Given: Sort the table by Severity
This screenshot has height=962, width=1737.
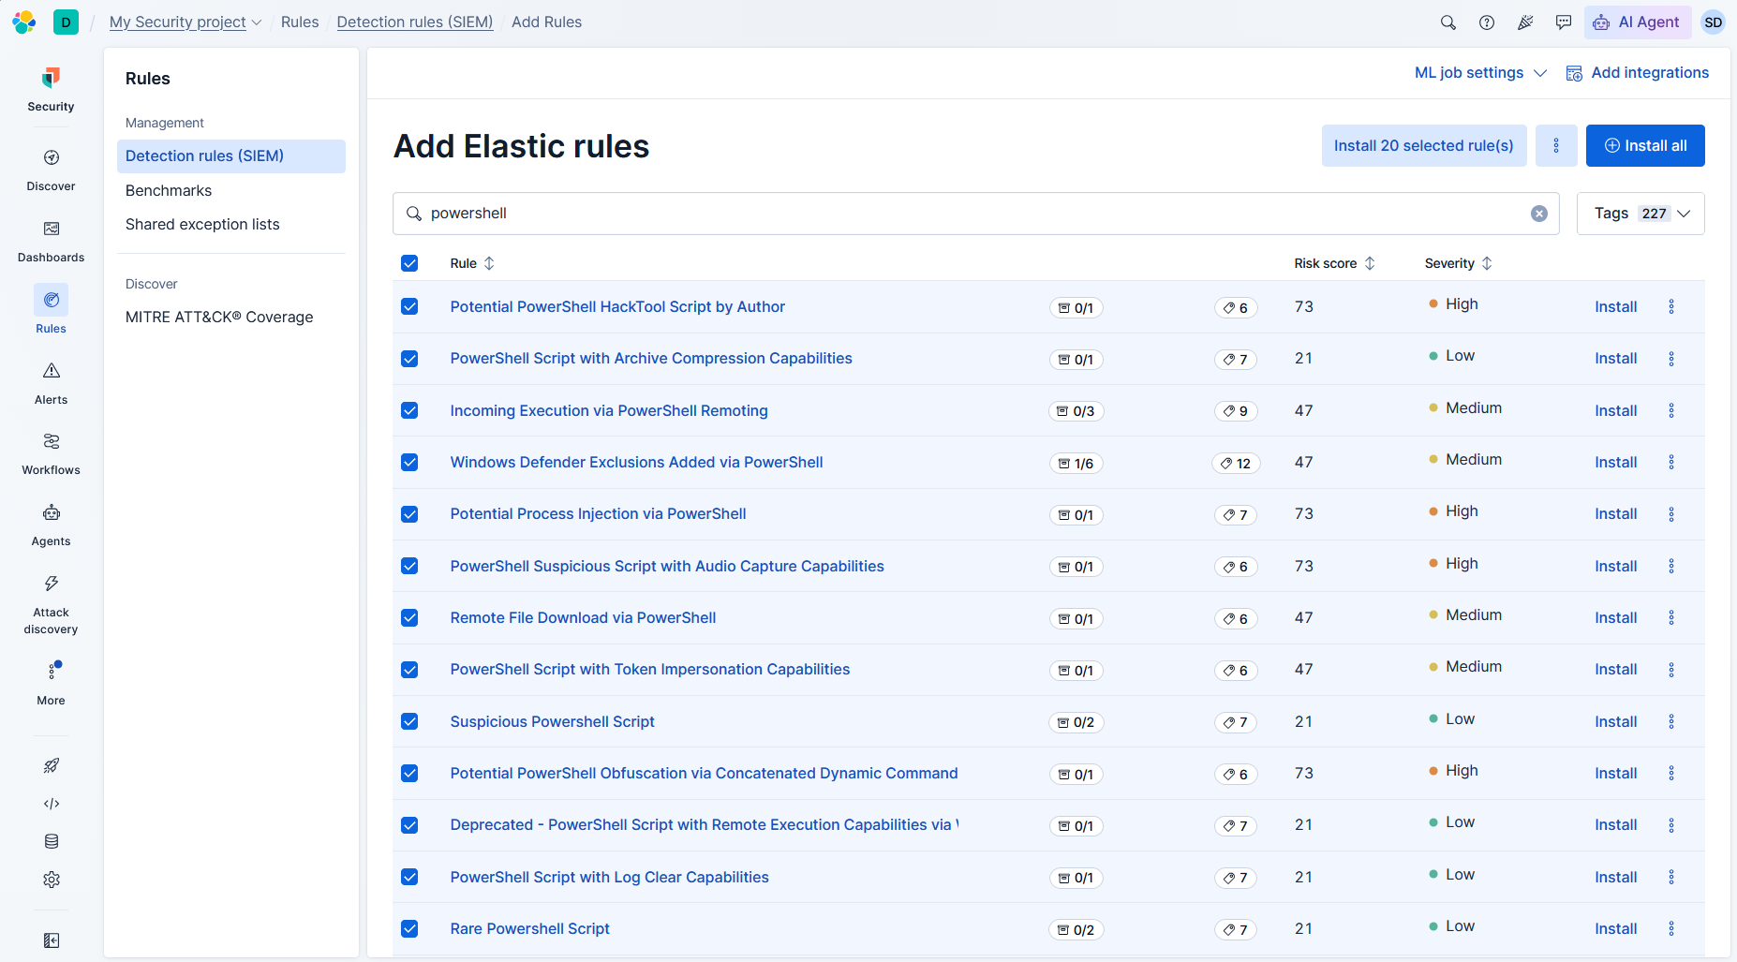Looking at the screenshot, I should click(1458, 263).
